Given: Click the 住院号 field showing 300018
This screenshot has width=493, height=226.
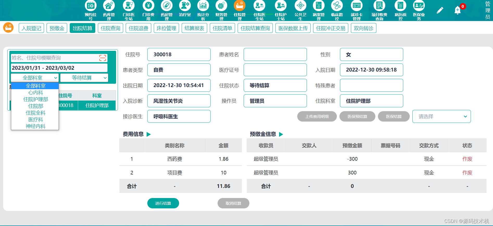Looking at the screenshot, I should click(x=179, y=54).
